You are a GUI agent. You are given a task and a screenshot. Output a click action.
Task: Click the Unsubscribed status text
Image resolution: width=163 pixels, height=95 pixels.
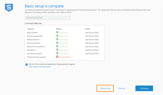(65, 57)
